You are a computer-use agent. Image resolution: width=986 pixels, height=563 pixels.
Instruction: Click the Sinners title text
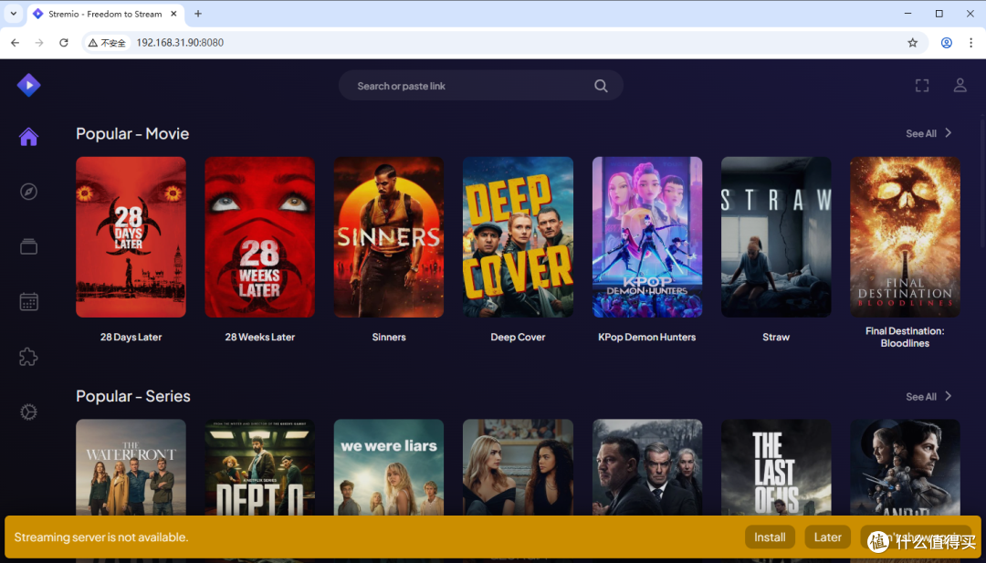389,337
